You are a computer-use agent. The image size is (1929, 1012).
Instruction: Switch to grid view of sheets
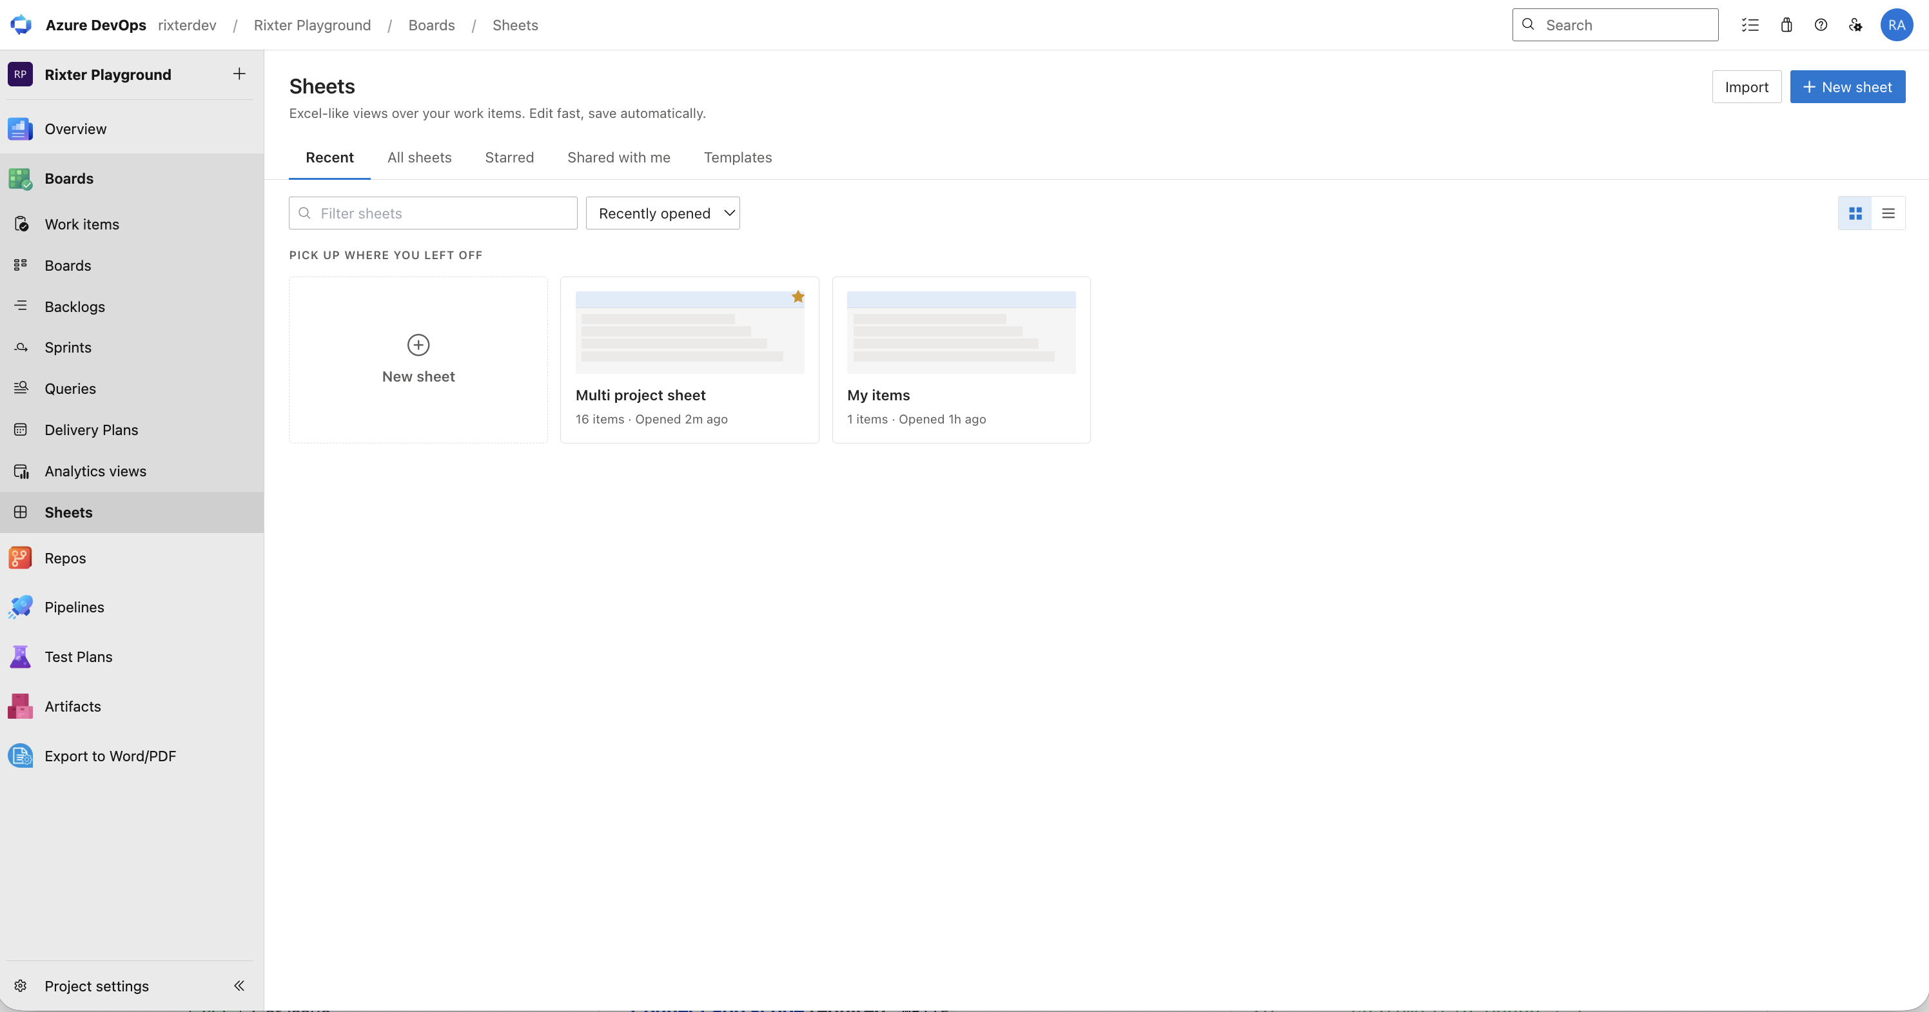(x=1855, y=213)
